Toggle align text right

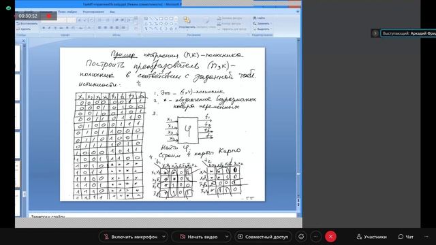pos(111,28)
